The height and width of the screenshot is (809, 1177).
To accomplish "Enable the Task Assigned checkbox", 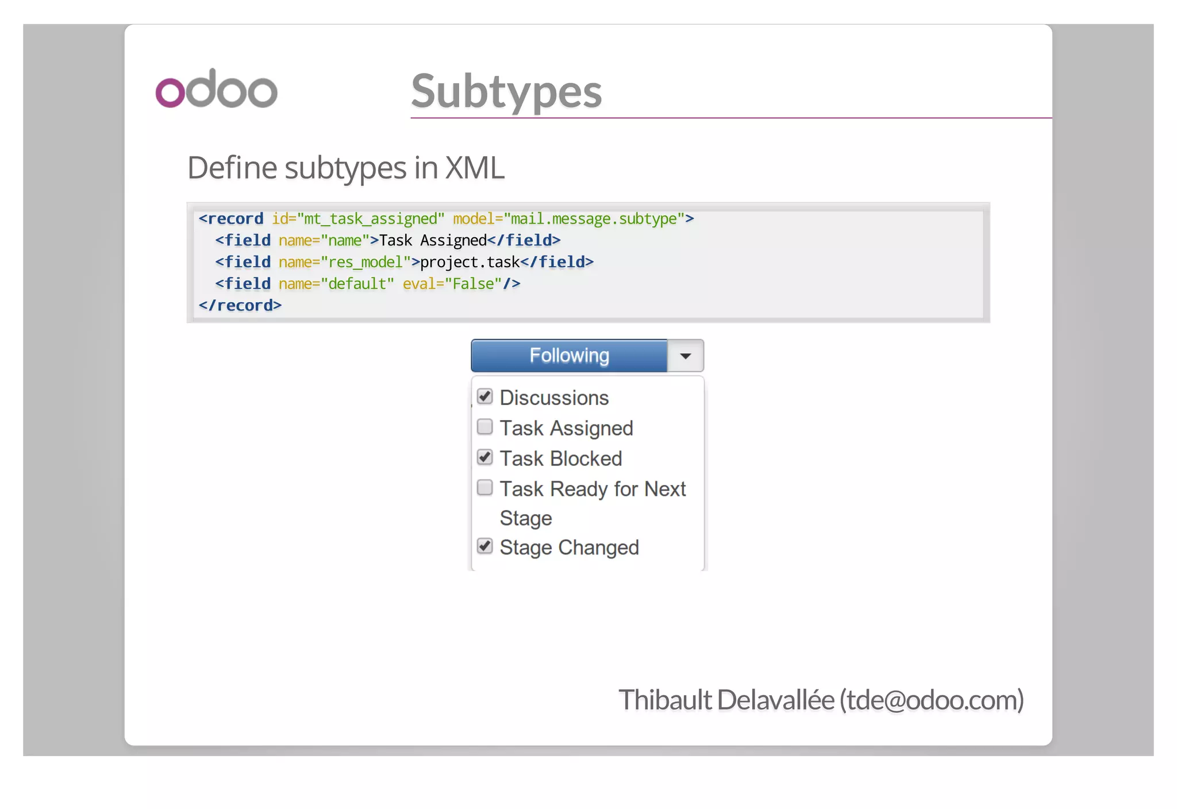I will pyautogui.click(x=485, y=427).
